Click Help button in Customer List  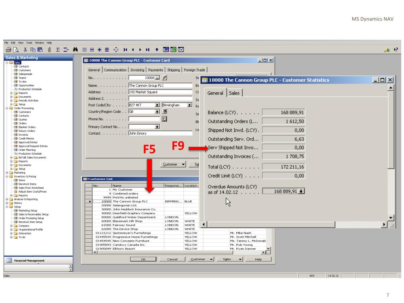(x=258, y=259)
